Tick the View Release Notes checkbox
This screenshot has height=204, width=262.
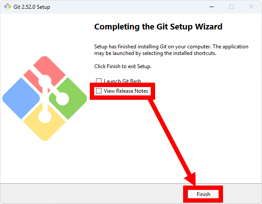pos(99,91)
